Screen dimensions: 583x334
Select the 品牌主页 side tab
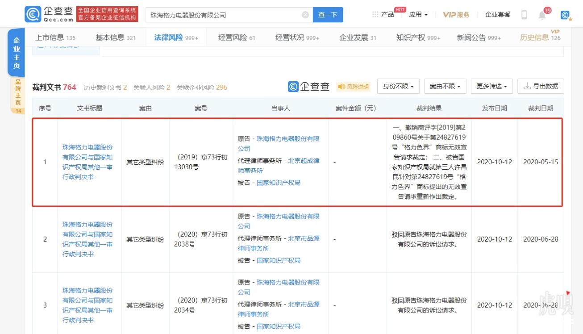point(18,95)
